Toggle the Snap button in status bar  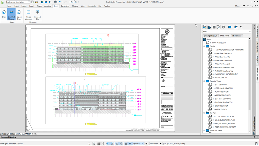coord(94,144)
